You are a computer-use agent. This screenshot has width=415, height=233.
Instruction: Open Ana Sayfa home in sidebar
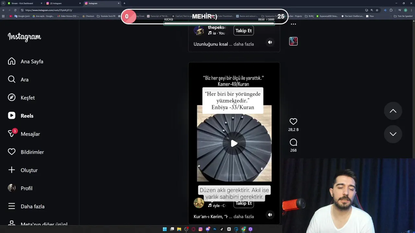point(26,61)
